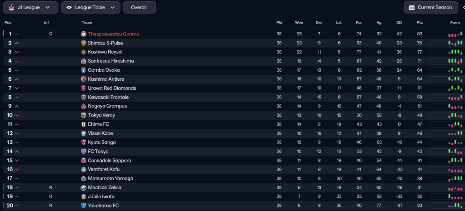Sort the table by the GD column
The width and height of the screenshot is (465, 211).
pos(399,23)
